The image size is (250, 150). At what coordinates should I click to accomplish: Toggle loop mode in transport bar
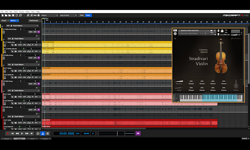point(38,133)
